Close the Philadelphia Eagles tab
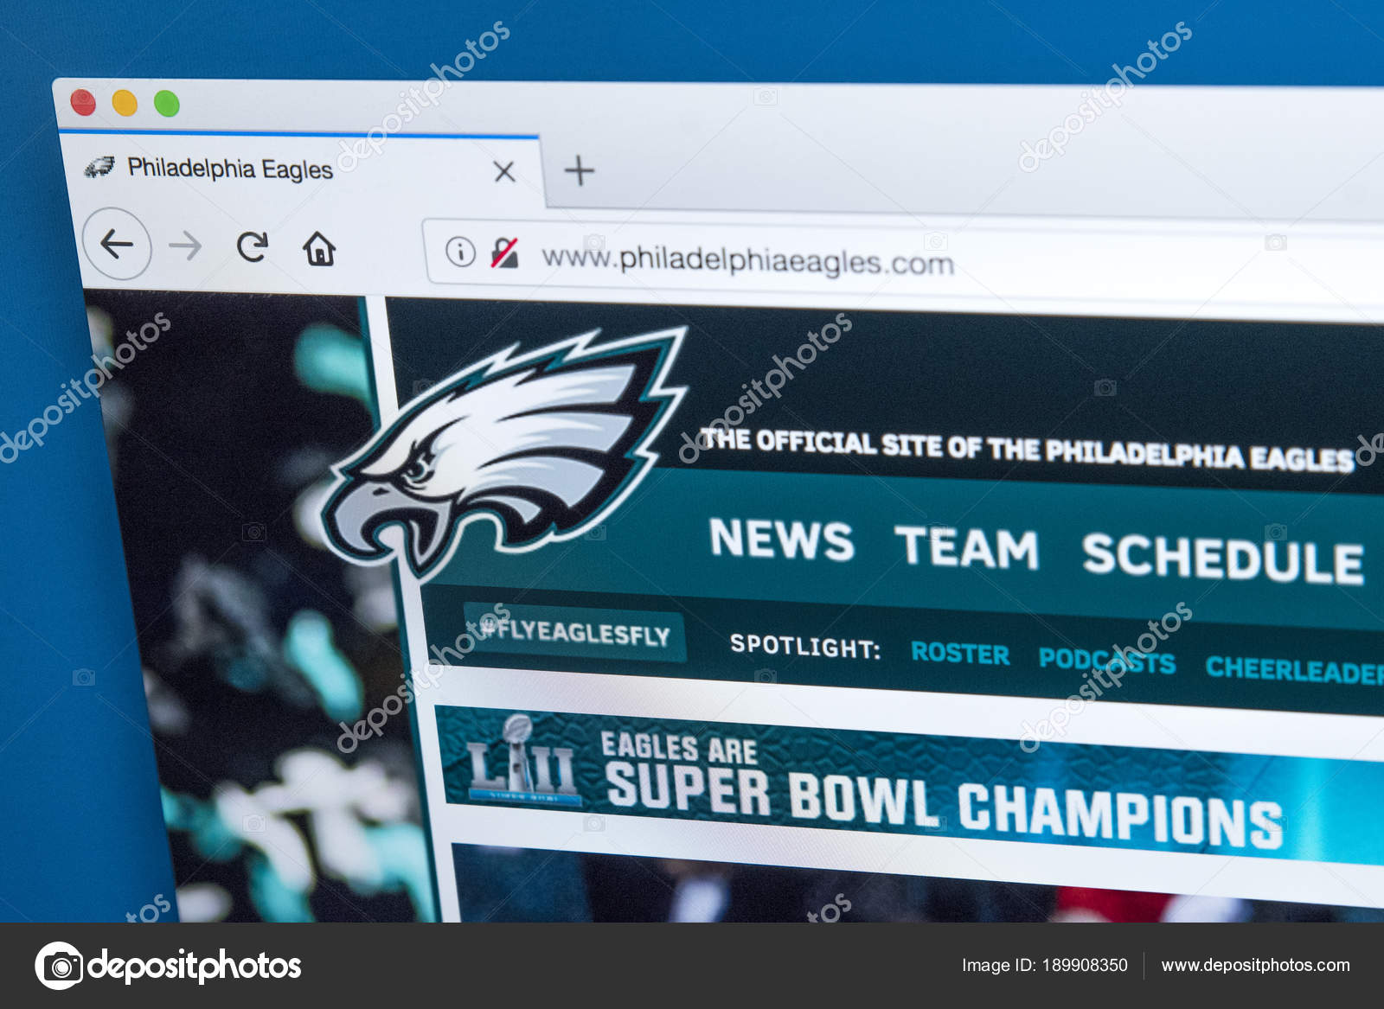The height and width of the screenshot is (1009, 1384). (504, 172)
